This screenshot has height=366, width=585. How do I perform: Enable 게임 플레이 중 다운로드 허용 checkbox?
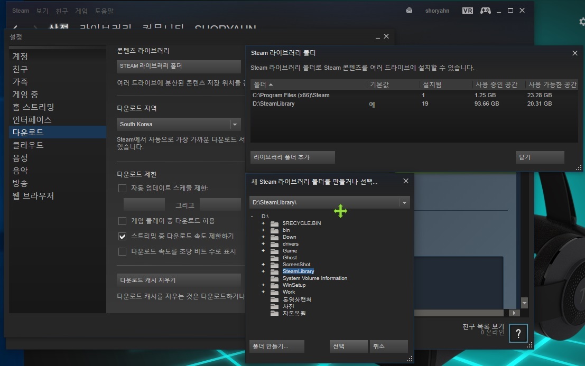(x=122, y=221)
